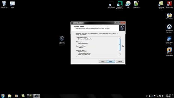Switch to Cyberfox setup taskbar button
The width and height of the screenshot is (174, 98).
click(37, 96)
